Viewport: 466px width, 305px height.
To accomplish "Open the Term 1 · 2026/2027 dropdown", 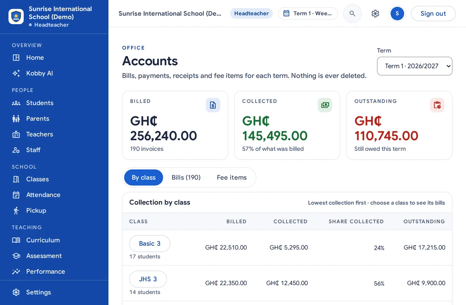I will [x=415, y=66].
